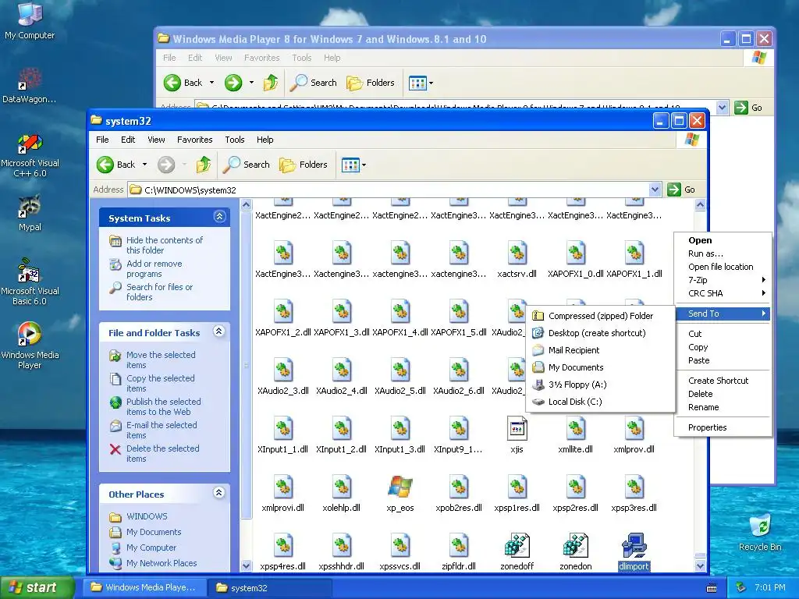Open DataWagon desktop shortcut

pyautogui.click(x=30, y=85)
